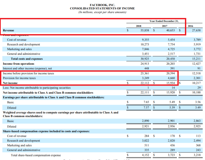Select the 2,517 general and administrative value
Image resolution: width=205 pixels, height=160 pixels.
coord(171,54)
